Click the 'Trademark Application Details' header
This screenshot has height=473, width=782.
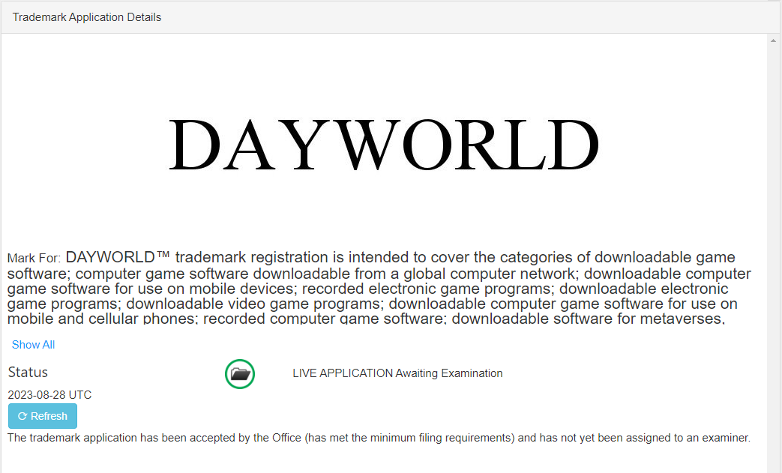point(87,17)
